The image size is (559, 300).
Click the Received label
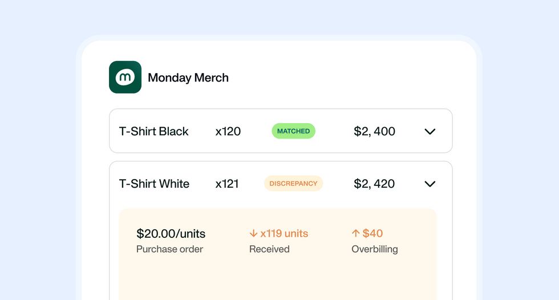(x=269, y=249)
